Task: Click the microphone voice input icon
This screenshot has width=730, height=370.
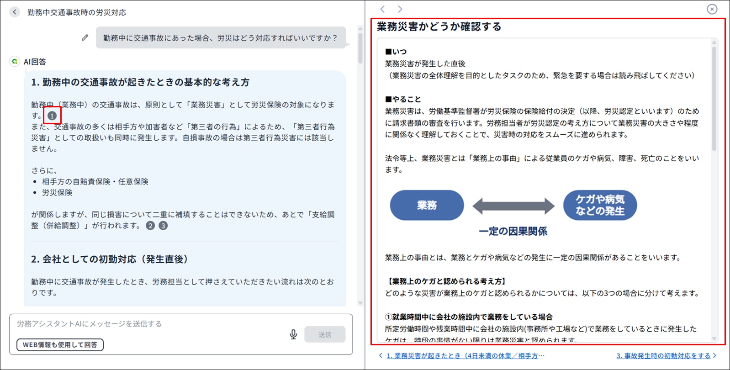Action: (x=293, y=334)
